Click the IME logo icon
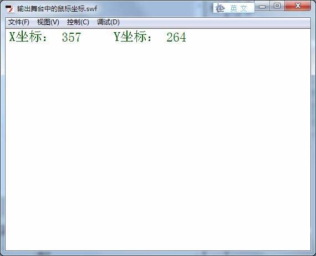Viewport: 316px width, 256px height. point(220,8)
